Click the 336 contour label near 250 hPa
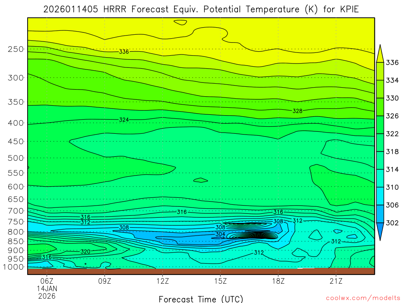 pos(124,52)
